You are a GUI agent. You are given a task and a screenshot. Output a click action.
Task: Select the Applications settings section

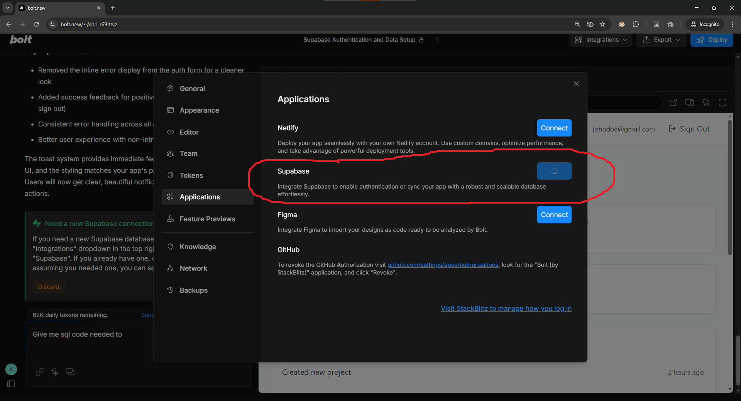tap(208, 197)
